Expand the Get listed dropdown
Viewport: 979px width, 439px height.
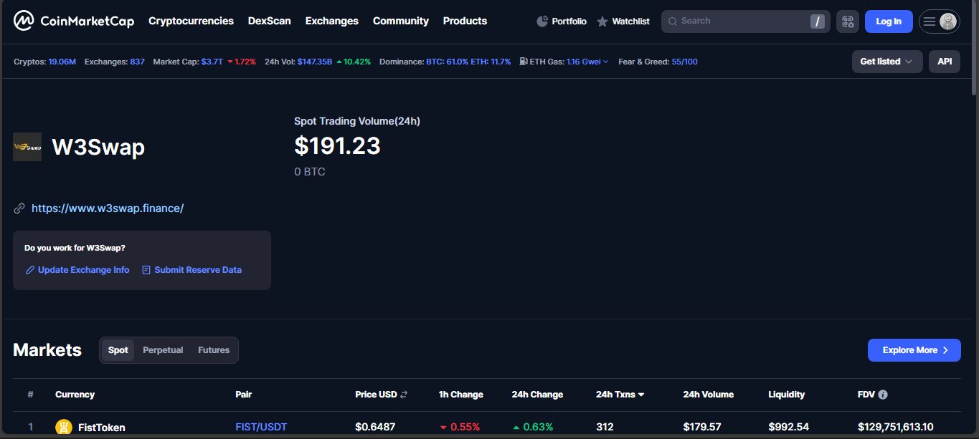[x=887, y=62]
